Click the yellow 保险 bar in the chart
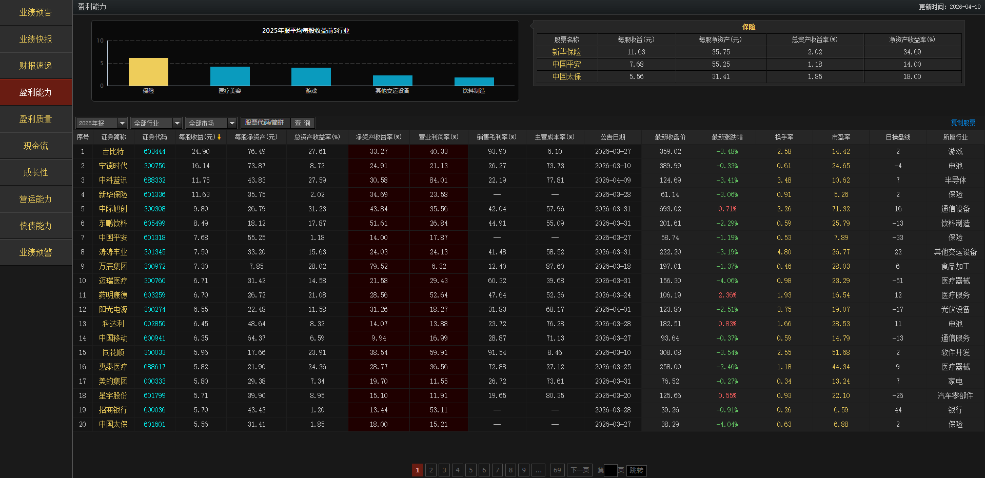This screenshot has height=478, width=985. pyautogui.click(x=148, y=72)
